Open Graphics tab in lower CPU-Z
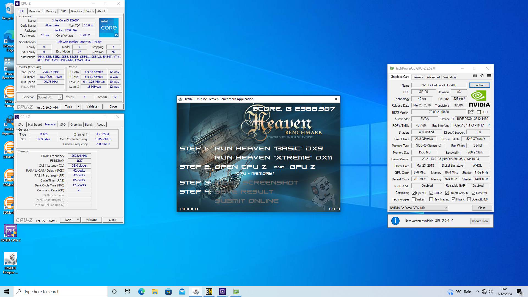Screen dimensions: 528x297 coord(76,125)
